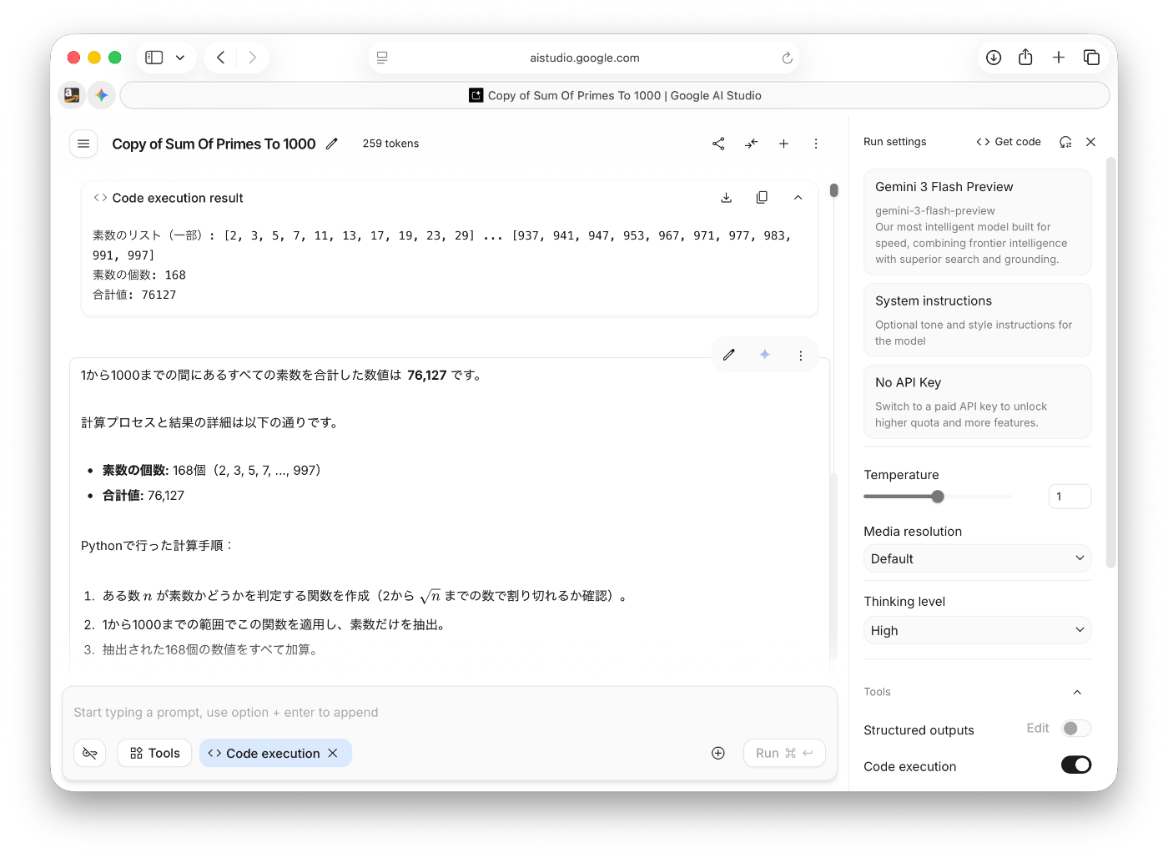Open the Media resolution dropdown
The width and height of the screenshot is (1168, 858).
[x=976, y=558]
